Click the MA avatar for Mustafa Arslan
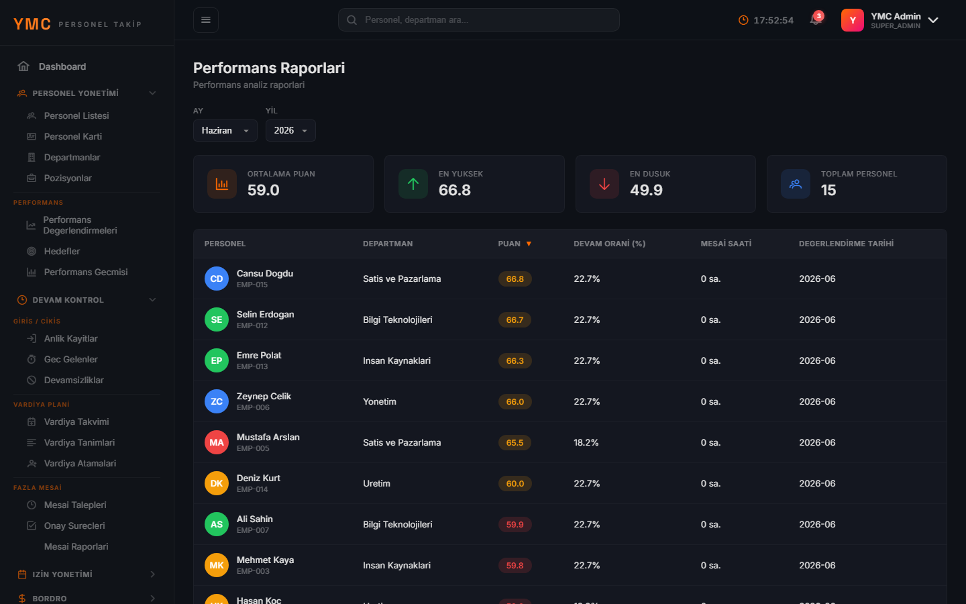This screenshot has height=604, width=966. [217, 442]
